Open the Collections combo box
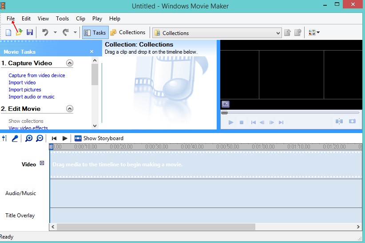 point(217,33)
